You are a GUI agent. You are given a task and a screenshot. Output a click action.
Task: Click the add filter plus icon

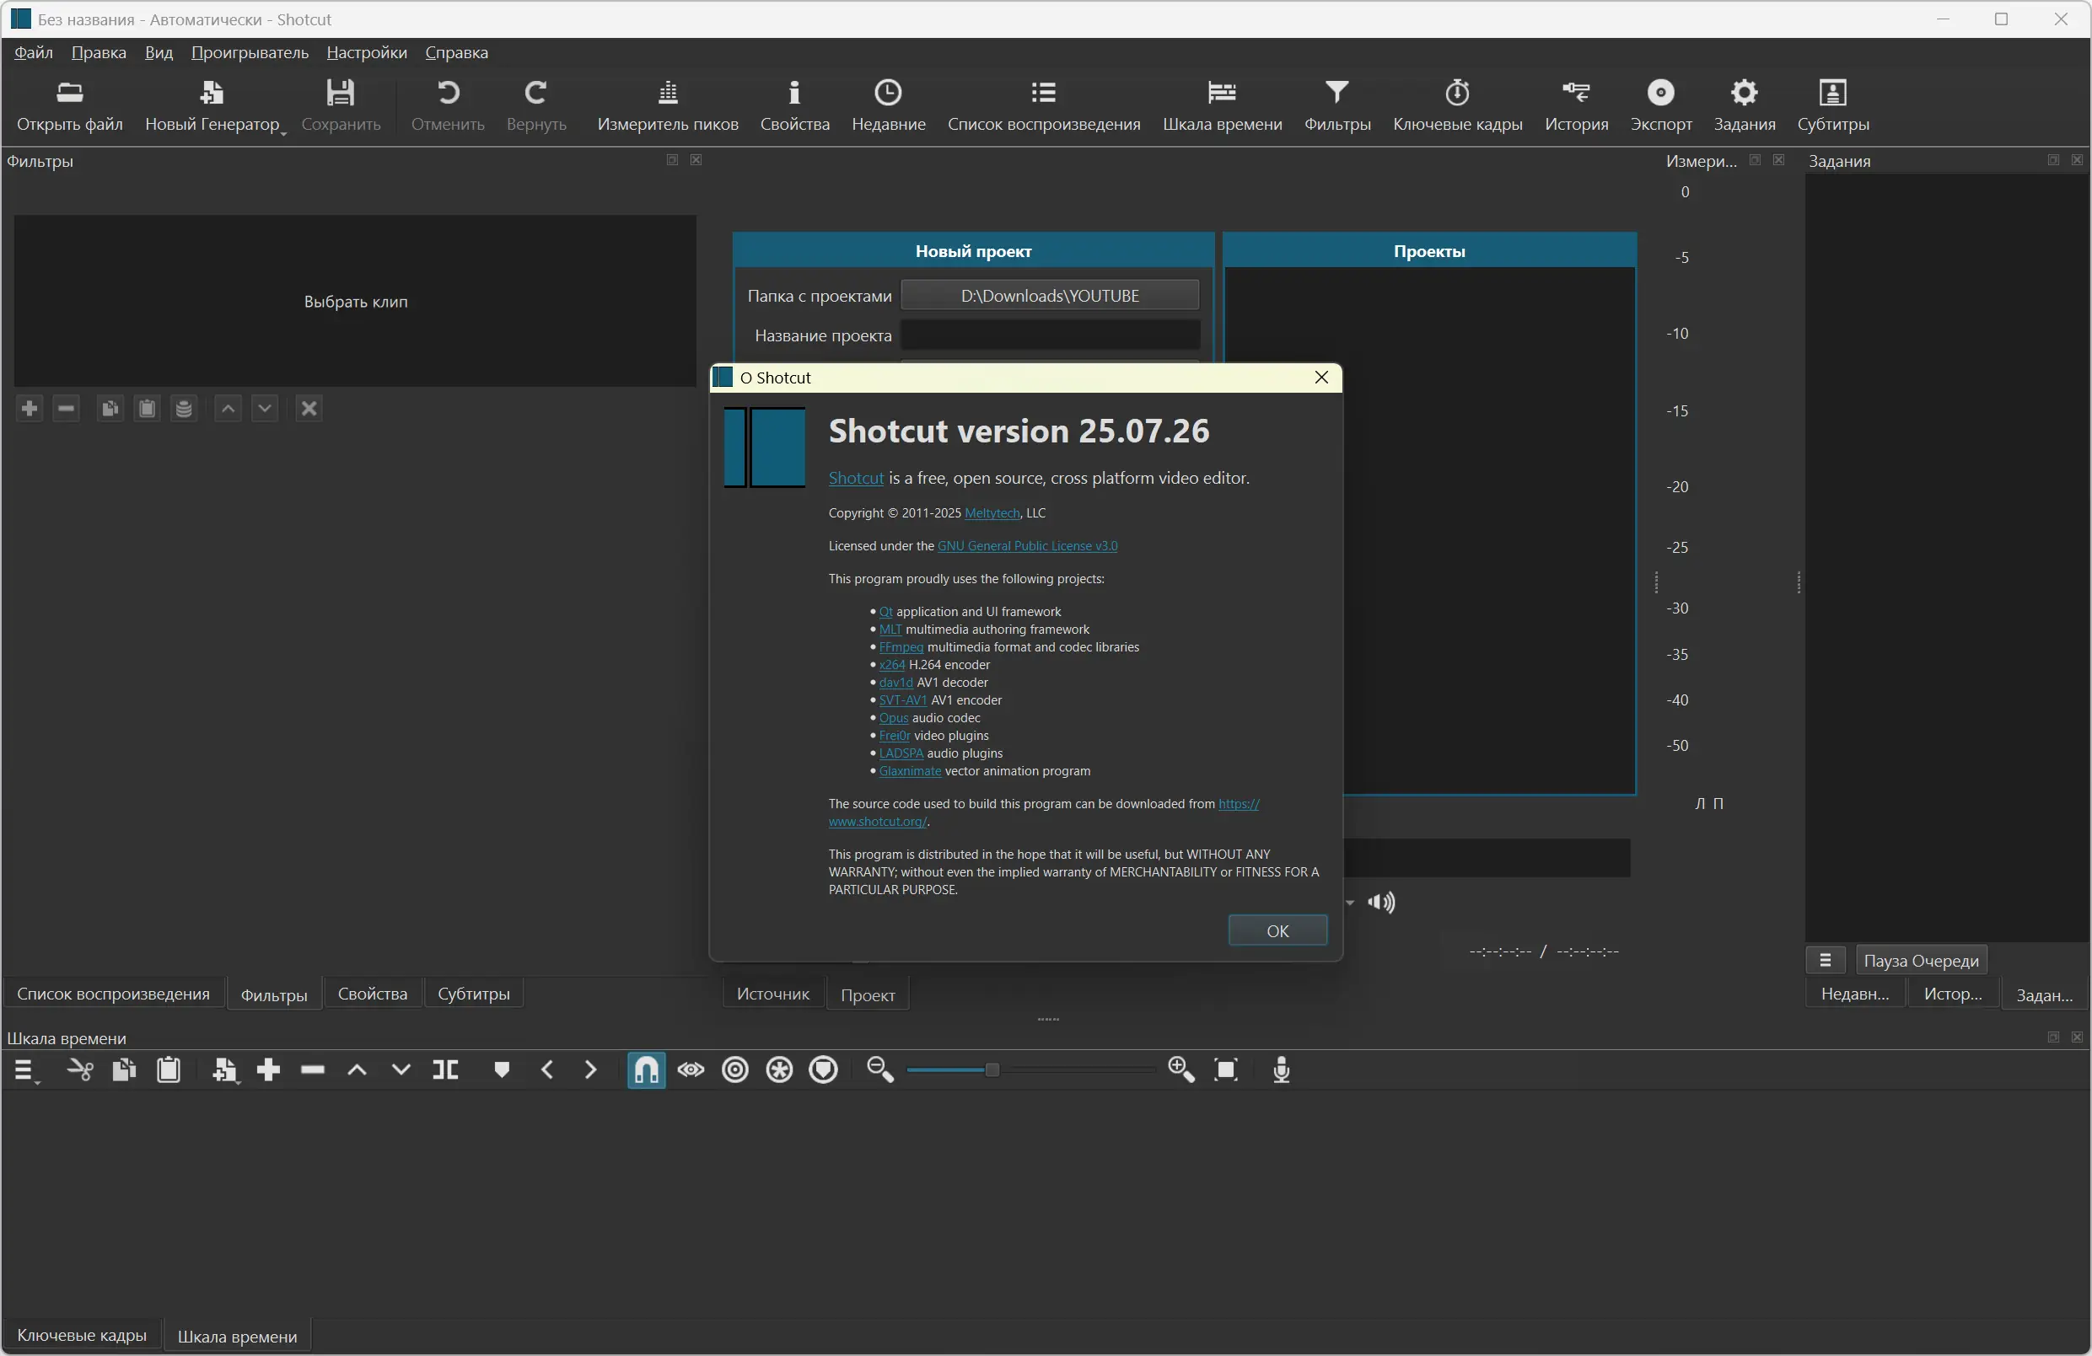point(29,409)
